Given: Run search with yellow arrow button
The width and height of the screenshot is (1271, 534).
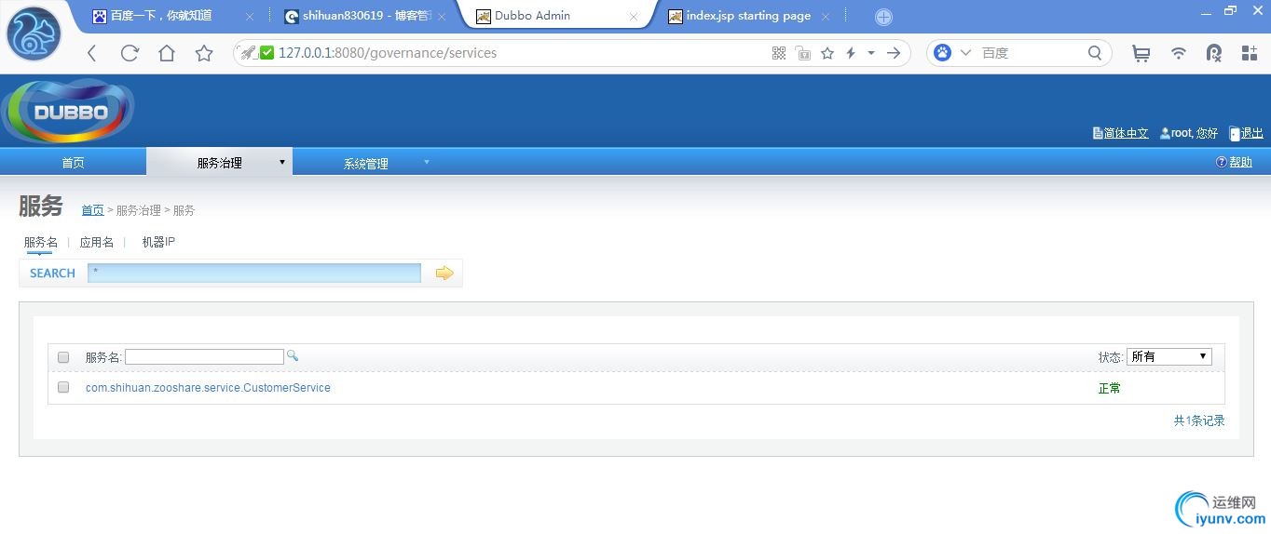Looking at the screenshot, I should 444,273.
